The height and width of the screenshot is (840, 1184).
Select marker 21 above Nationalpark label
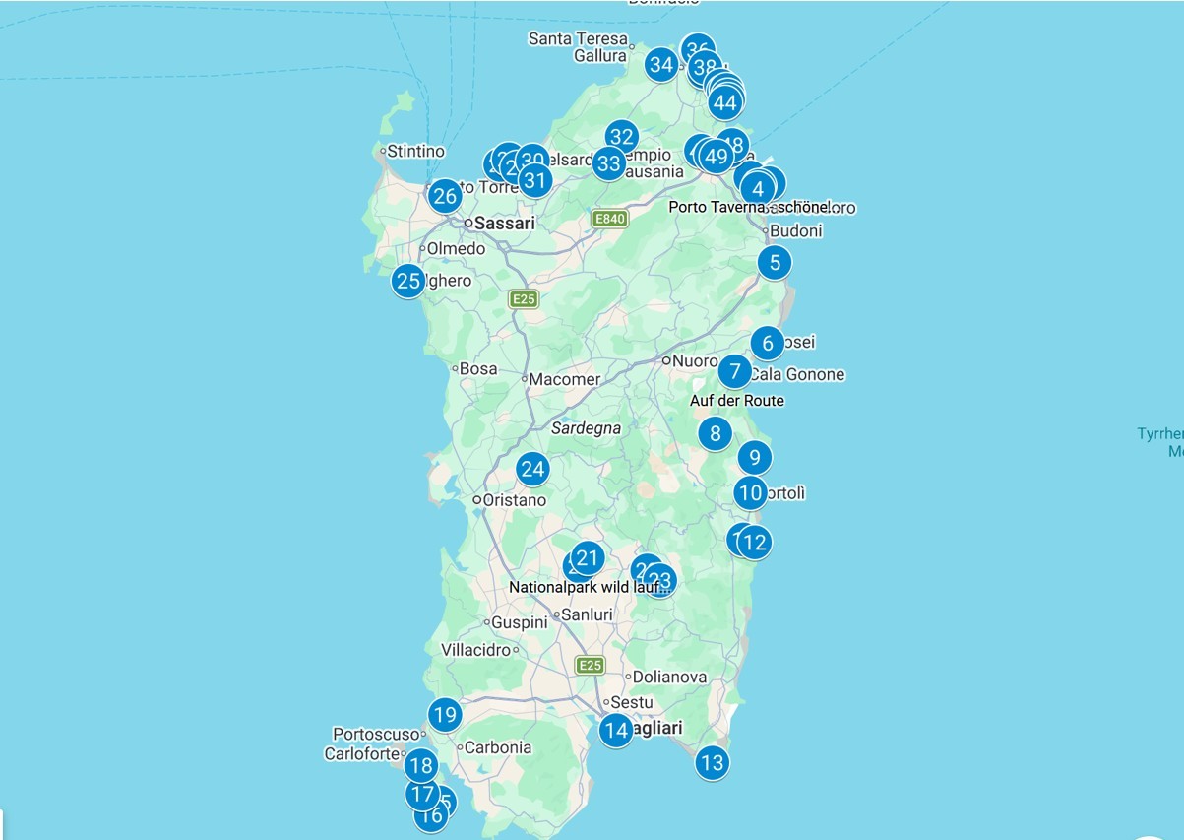(588, 559)
